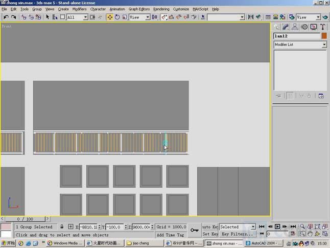The height and width of the screenshot is (248, 330).
Task: Switch to the Hierarchy command panel tab
Action: 295,27
